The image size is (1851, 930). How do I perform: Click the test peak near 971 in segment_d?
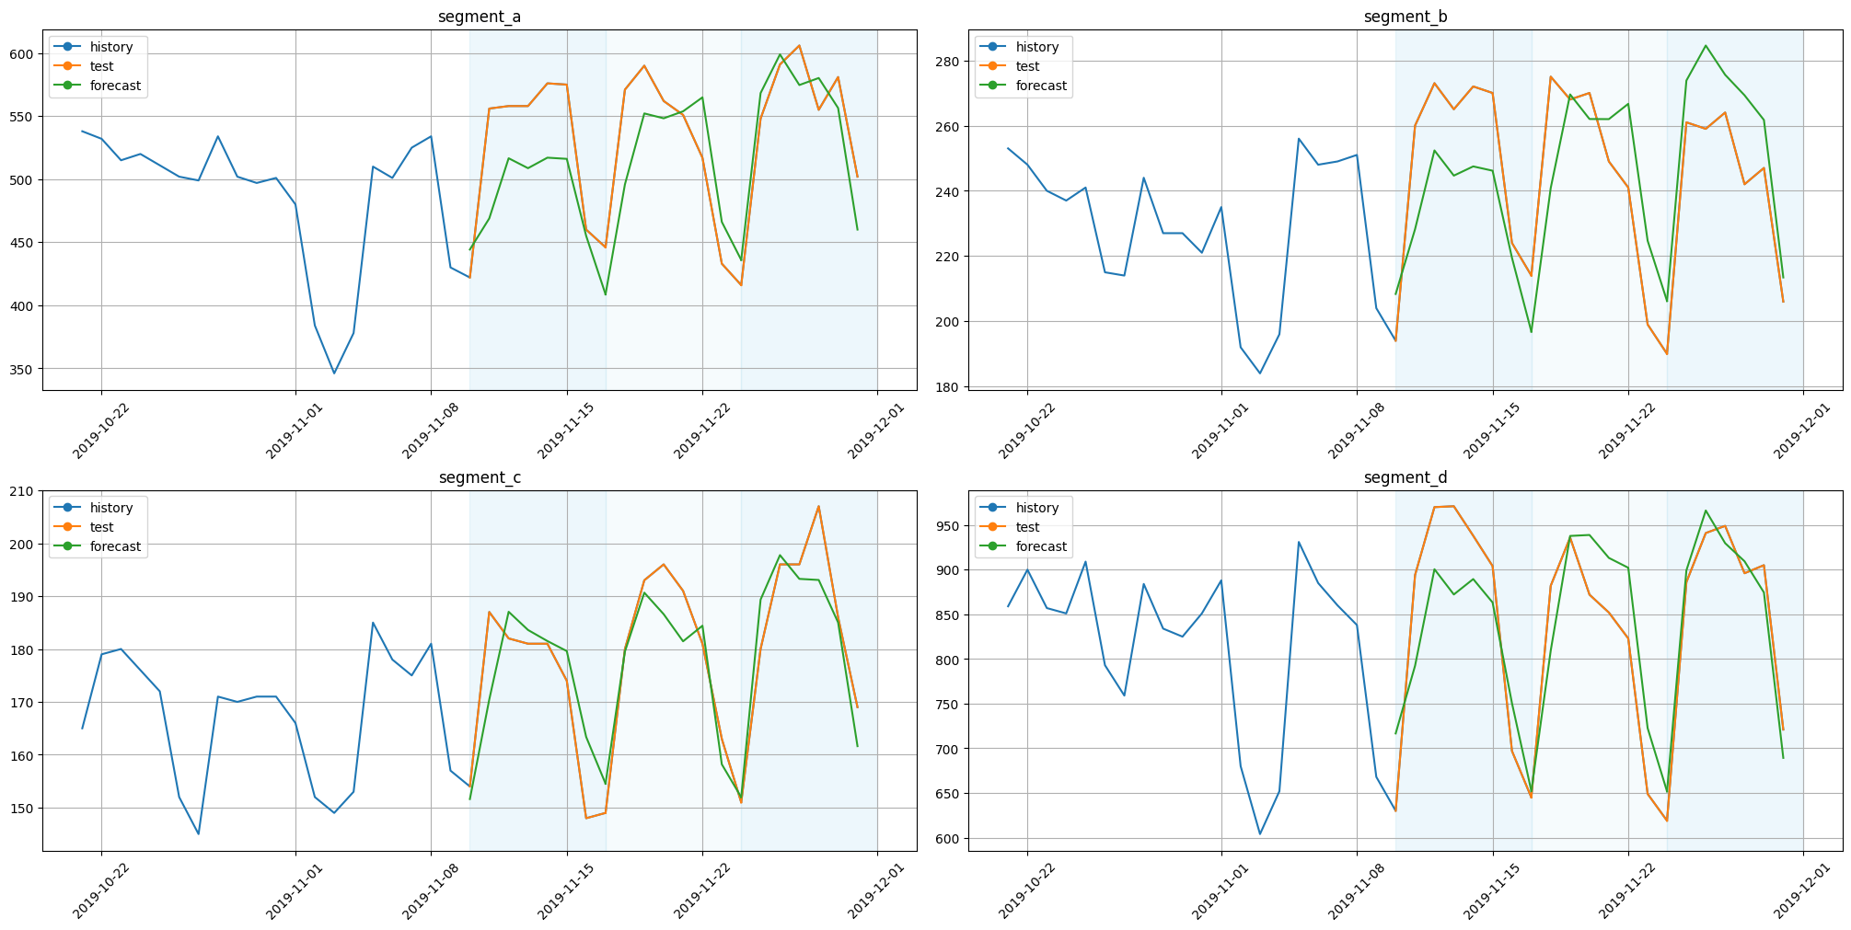1453,506
